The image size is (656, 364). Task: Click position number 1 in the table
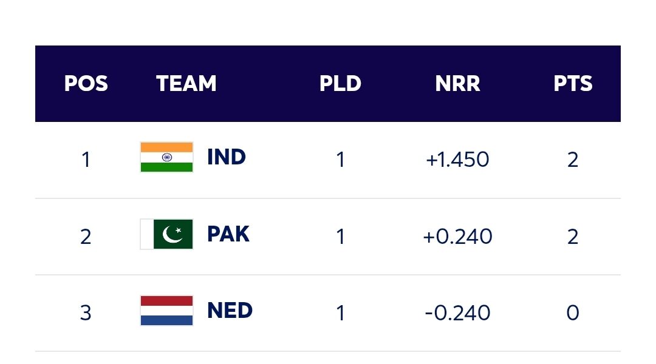point(86,160)
